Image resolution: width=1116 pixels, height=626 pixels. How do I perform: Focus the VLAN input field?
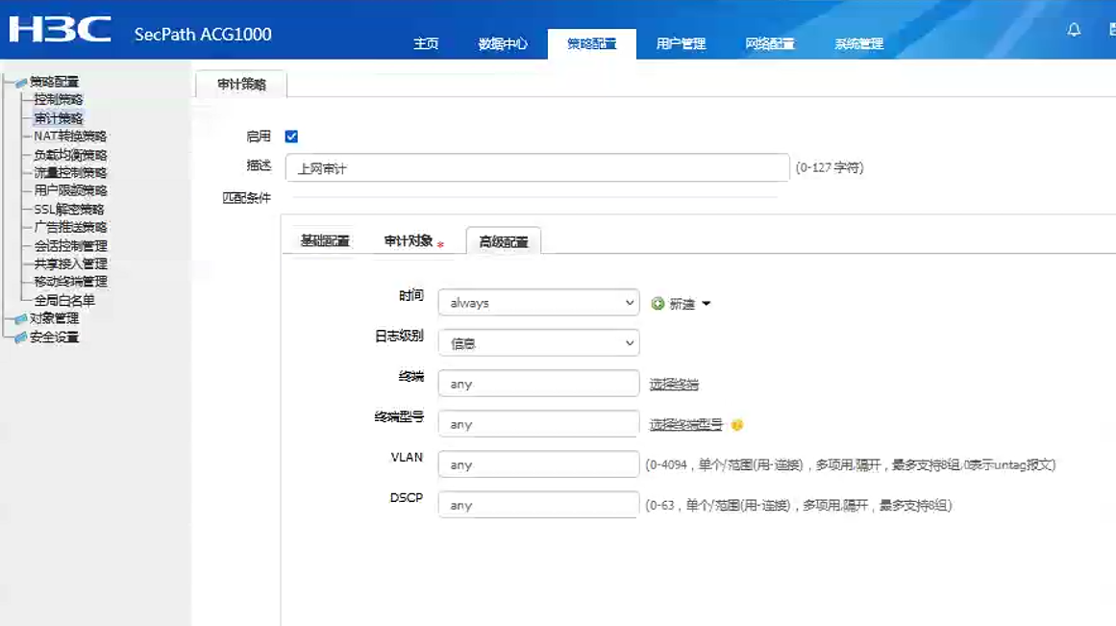click(539, 464)
